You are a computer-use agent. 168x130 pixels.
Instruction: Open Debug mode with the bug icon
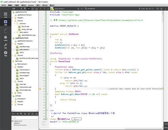click(6, 38)
